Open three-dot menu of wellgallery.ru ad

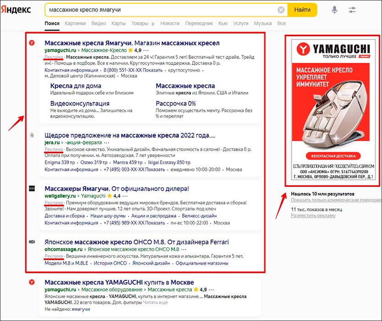pyautogui.click(x=125, y=196)
